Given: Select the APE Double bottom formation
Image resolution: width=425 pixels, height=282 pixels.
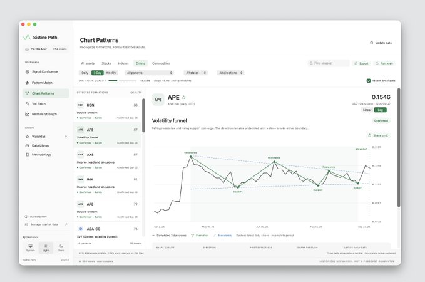Looking at the screenshot, I should tap(107, 210).
